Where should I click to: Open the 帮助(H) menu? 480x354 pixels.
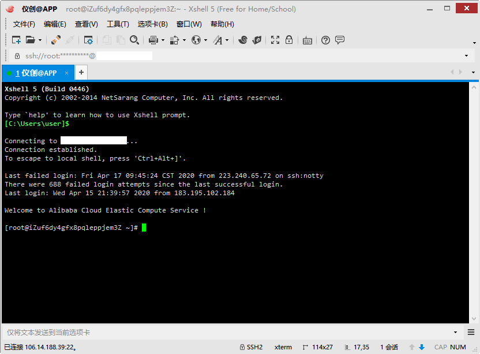(x=222, y=24)
